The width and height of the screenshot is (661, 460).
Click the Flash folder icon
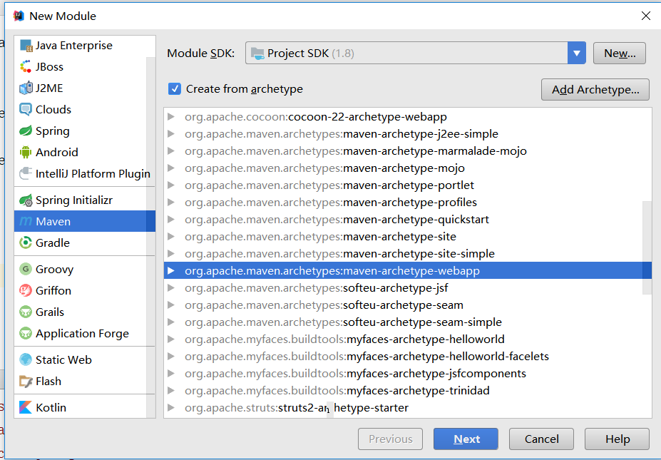26,381
